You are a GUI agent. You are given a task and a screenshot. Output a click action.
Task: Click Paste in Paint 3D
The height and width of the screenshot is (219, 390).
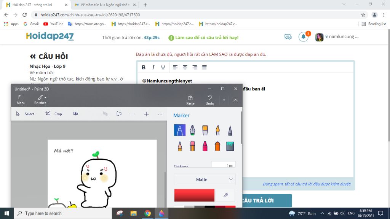coord(190,100)
